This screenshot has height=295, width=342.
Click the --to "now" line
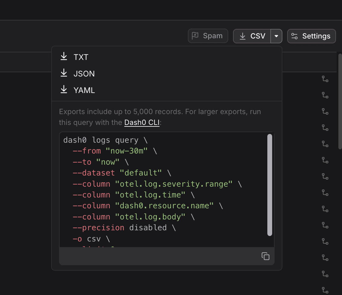tap(101, 162)
